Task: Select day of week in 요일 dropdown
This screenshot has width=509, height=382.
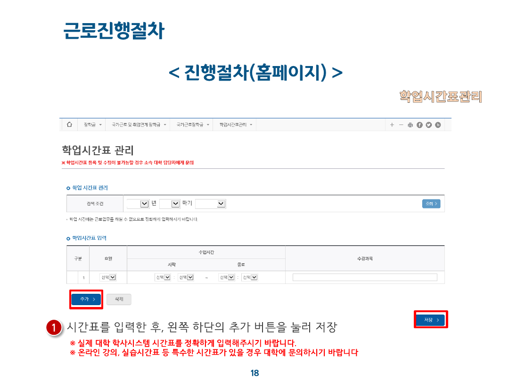Action: (x=108, y=277)
